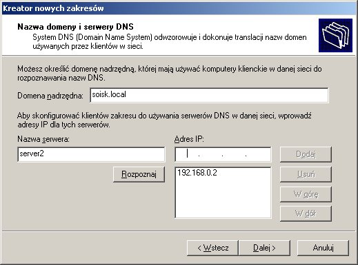Go back with the Wstecz button
This screenshot has height=265, width=358.
pos(212,248)
